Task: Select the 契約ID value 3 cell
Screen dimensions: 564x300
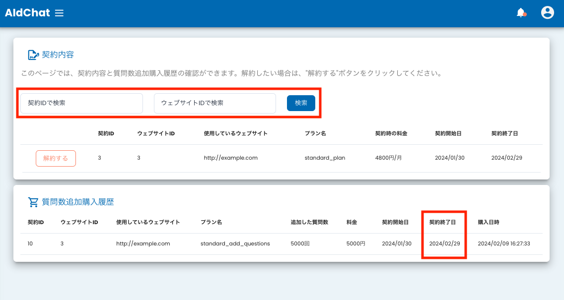Action: click(99, 158)
